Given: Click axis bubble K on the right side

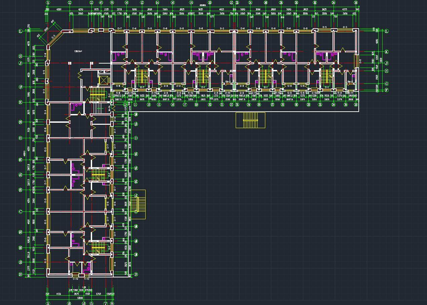Looking at the screenshot, I should click(387, 52).
